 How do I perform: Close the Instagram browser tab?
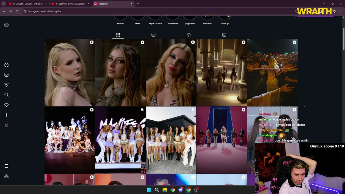(132, 4)
